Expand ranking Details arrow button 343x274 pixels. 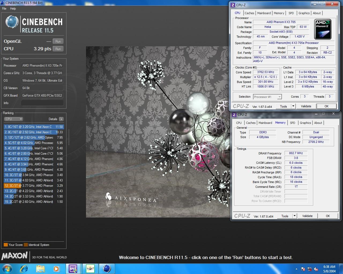(61, 119)
